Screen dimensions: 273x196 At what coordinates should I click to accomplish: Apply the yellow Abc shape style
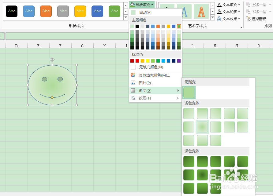[x=80, y=11]
